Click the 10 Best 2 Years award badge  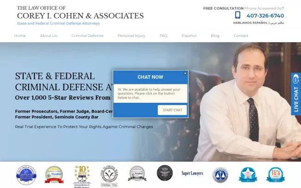(82, 177)
